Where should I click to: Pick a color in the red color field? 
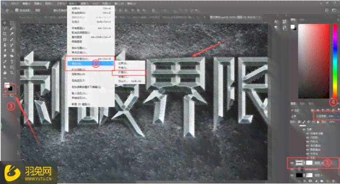pyautogui.click(x=314, y=61)
